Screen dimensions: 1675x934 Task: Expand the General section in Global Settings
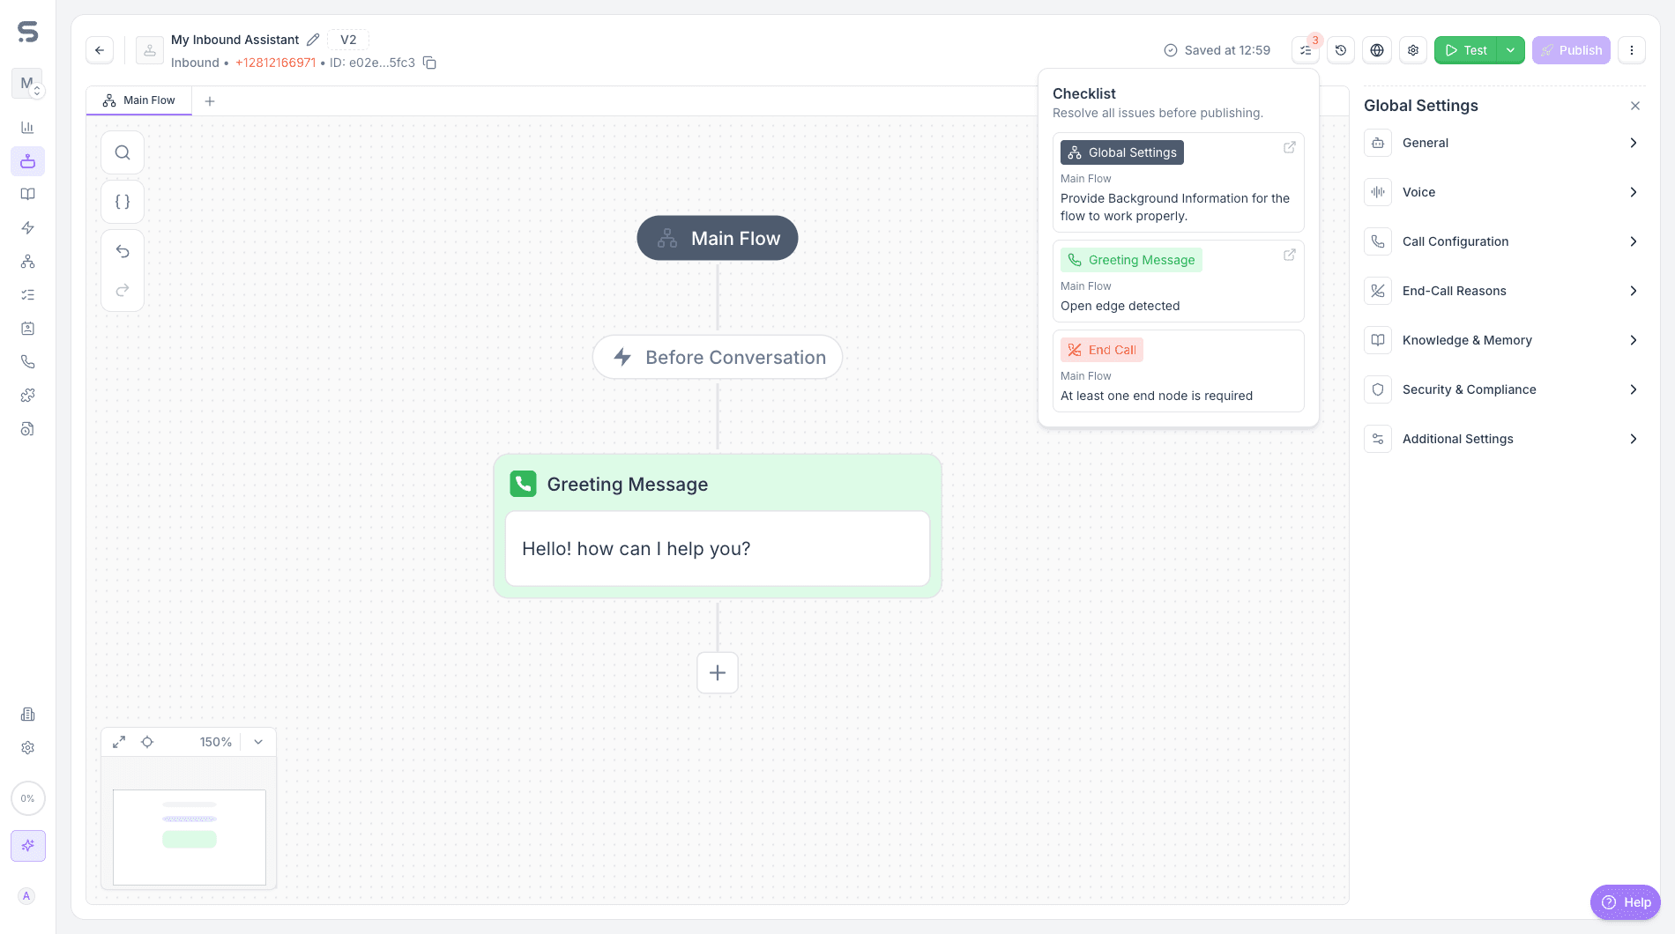tap(1503, 143)
